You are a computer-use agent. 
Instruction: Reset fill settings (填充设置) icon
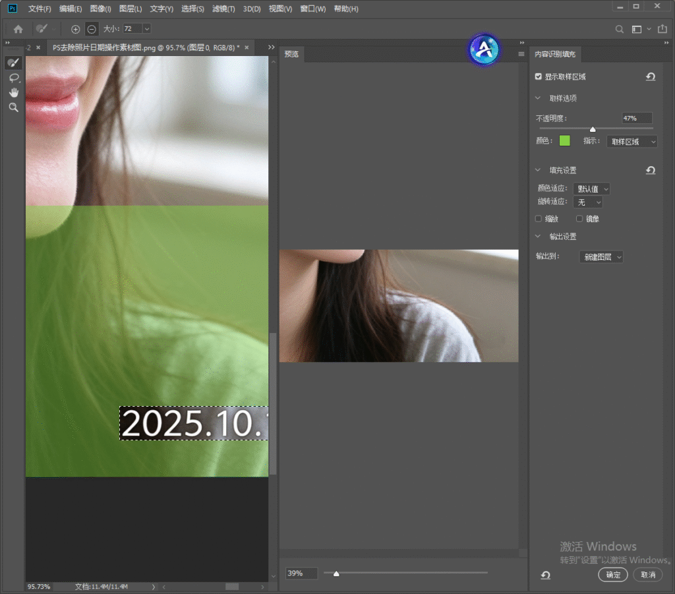click(651, 170)
